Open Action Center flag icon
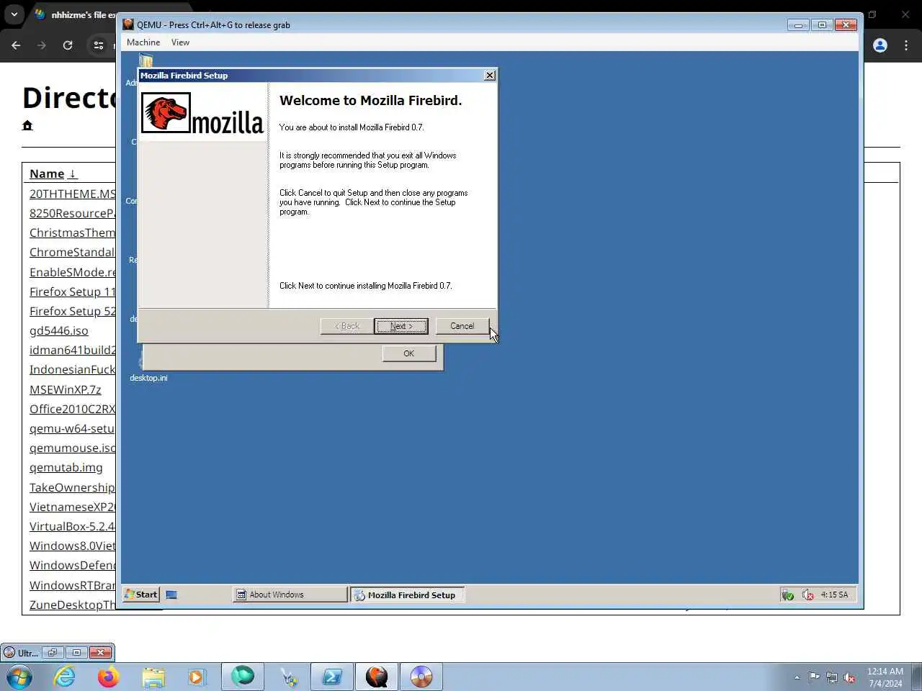 (x=814, y=677)
